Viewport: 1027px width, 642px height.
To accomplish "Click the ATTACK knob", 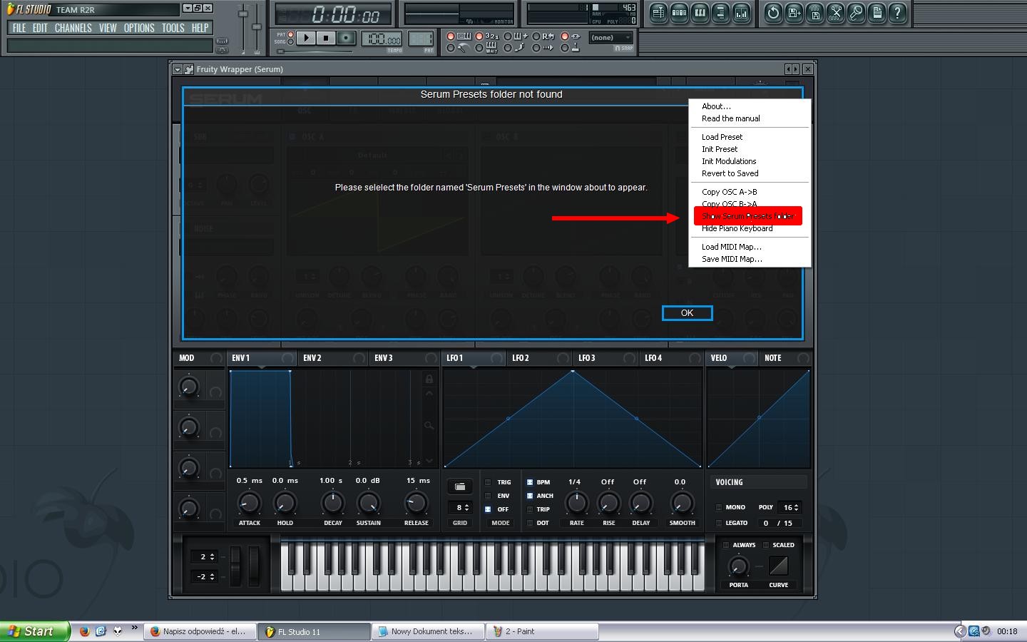I will 249,503.
